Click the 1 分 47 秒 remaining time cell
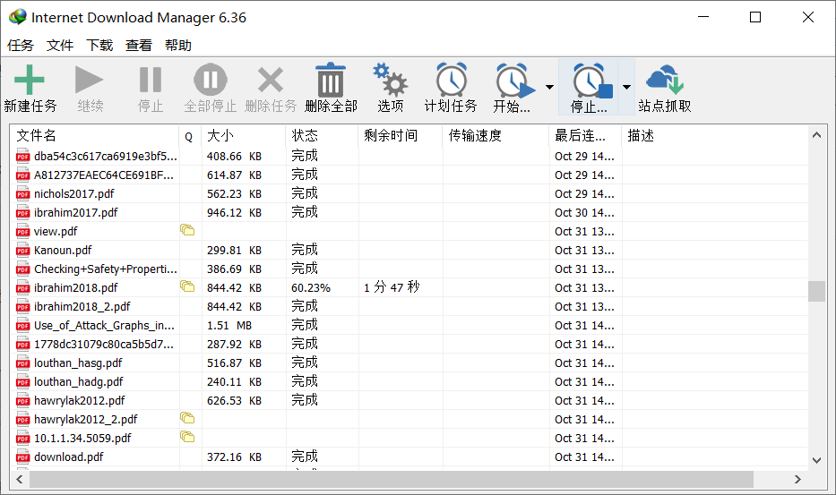This screenshot has height=495, width=836. point(392,287)
